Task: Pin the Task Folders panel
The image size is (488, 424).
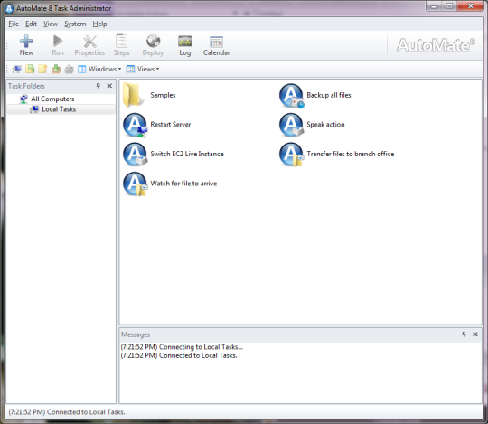Action: [99, 86]
